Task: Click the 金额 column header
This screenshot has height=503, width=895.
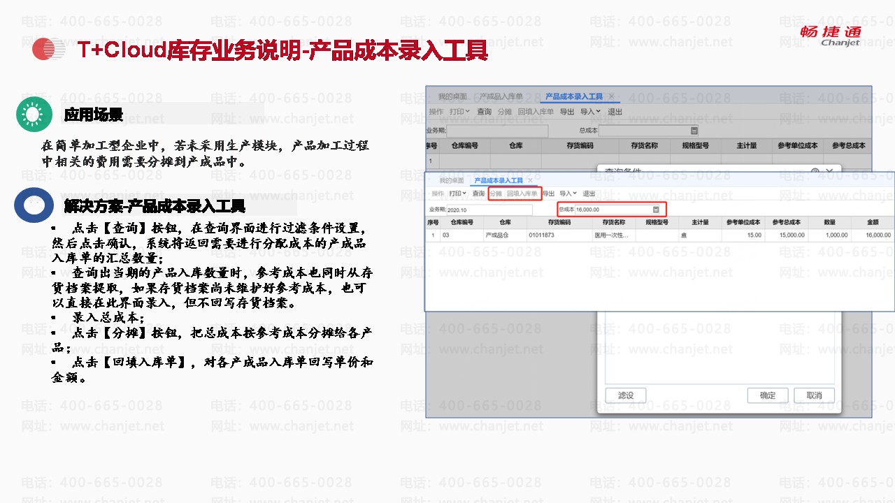Action: [872, 223]
